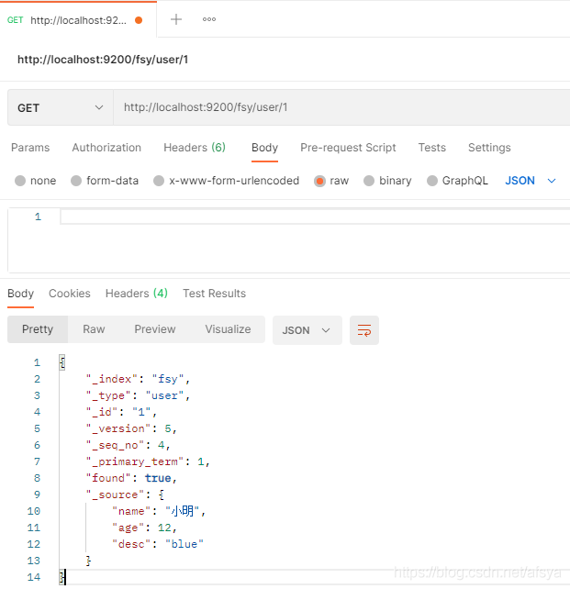The width and height of the screenshot is (570, 589).
Task: Click line 1 of the request body editor
Action: click(312, 217)
